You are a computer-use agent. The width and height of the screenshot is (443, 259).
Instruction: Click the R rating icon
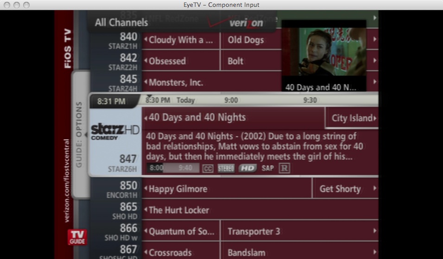tap(284, 168)
